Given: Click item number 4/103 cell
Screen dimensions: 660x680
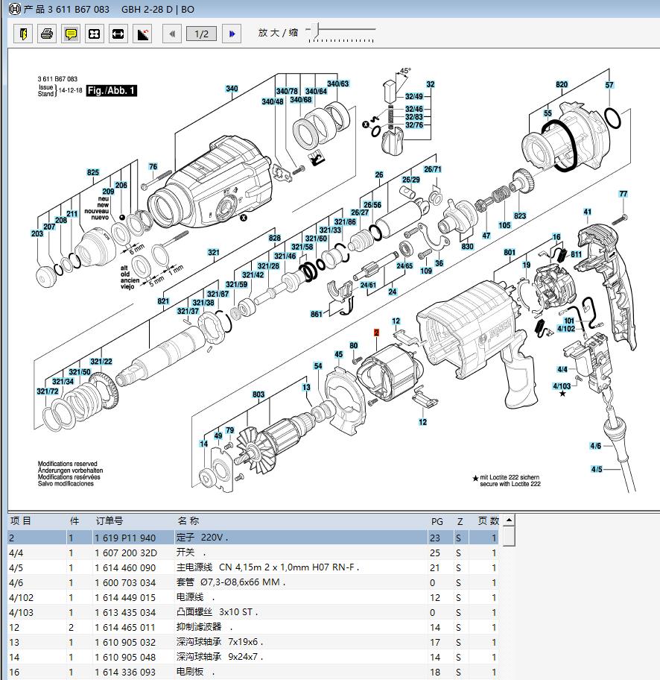Looking at the screenshot, I should pyautogui.click(x=21, y=613).
